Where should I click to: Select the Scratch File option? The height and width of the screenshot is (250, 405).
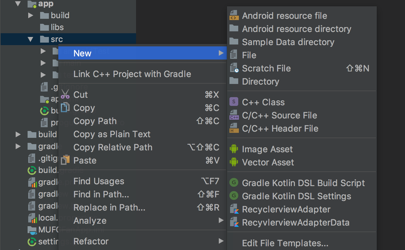[266, 68]
